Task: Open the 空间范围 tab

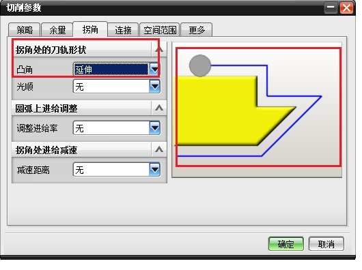Action: coord(160,30)
